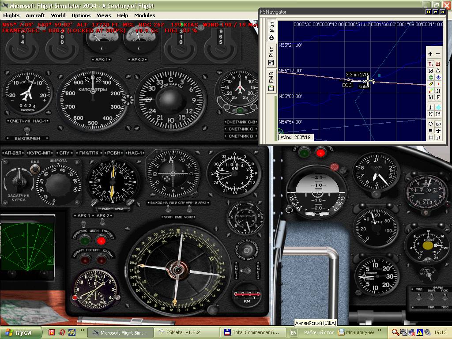Image resolution: width=452 pixels, height=339 pixels.
Task: Switch to the FSNavigator FMS tab
Action: point(271,81)
